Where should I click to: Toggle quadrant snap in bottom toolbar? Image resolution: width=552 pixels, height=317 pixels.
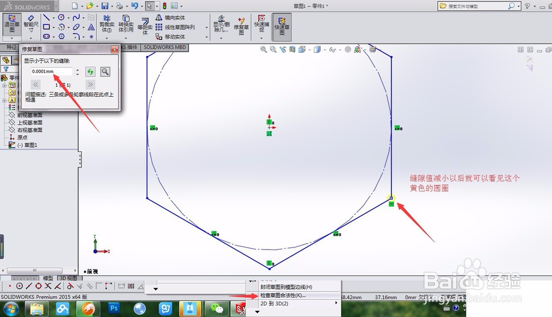tap(39, 286)
